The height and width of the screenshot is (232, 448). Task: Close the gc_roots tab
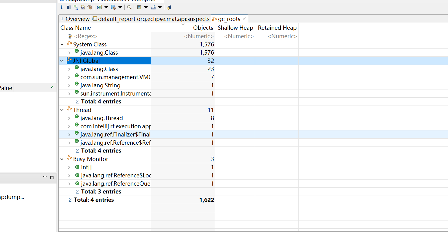click(x=244, y=19)
